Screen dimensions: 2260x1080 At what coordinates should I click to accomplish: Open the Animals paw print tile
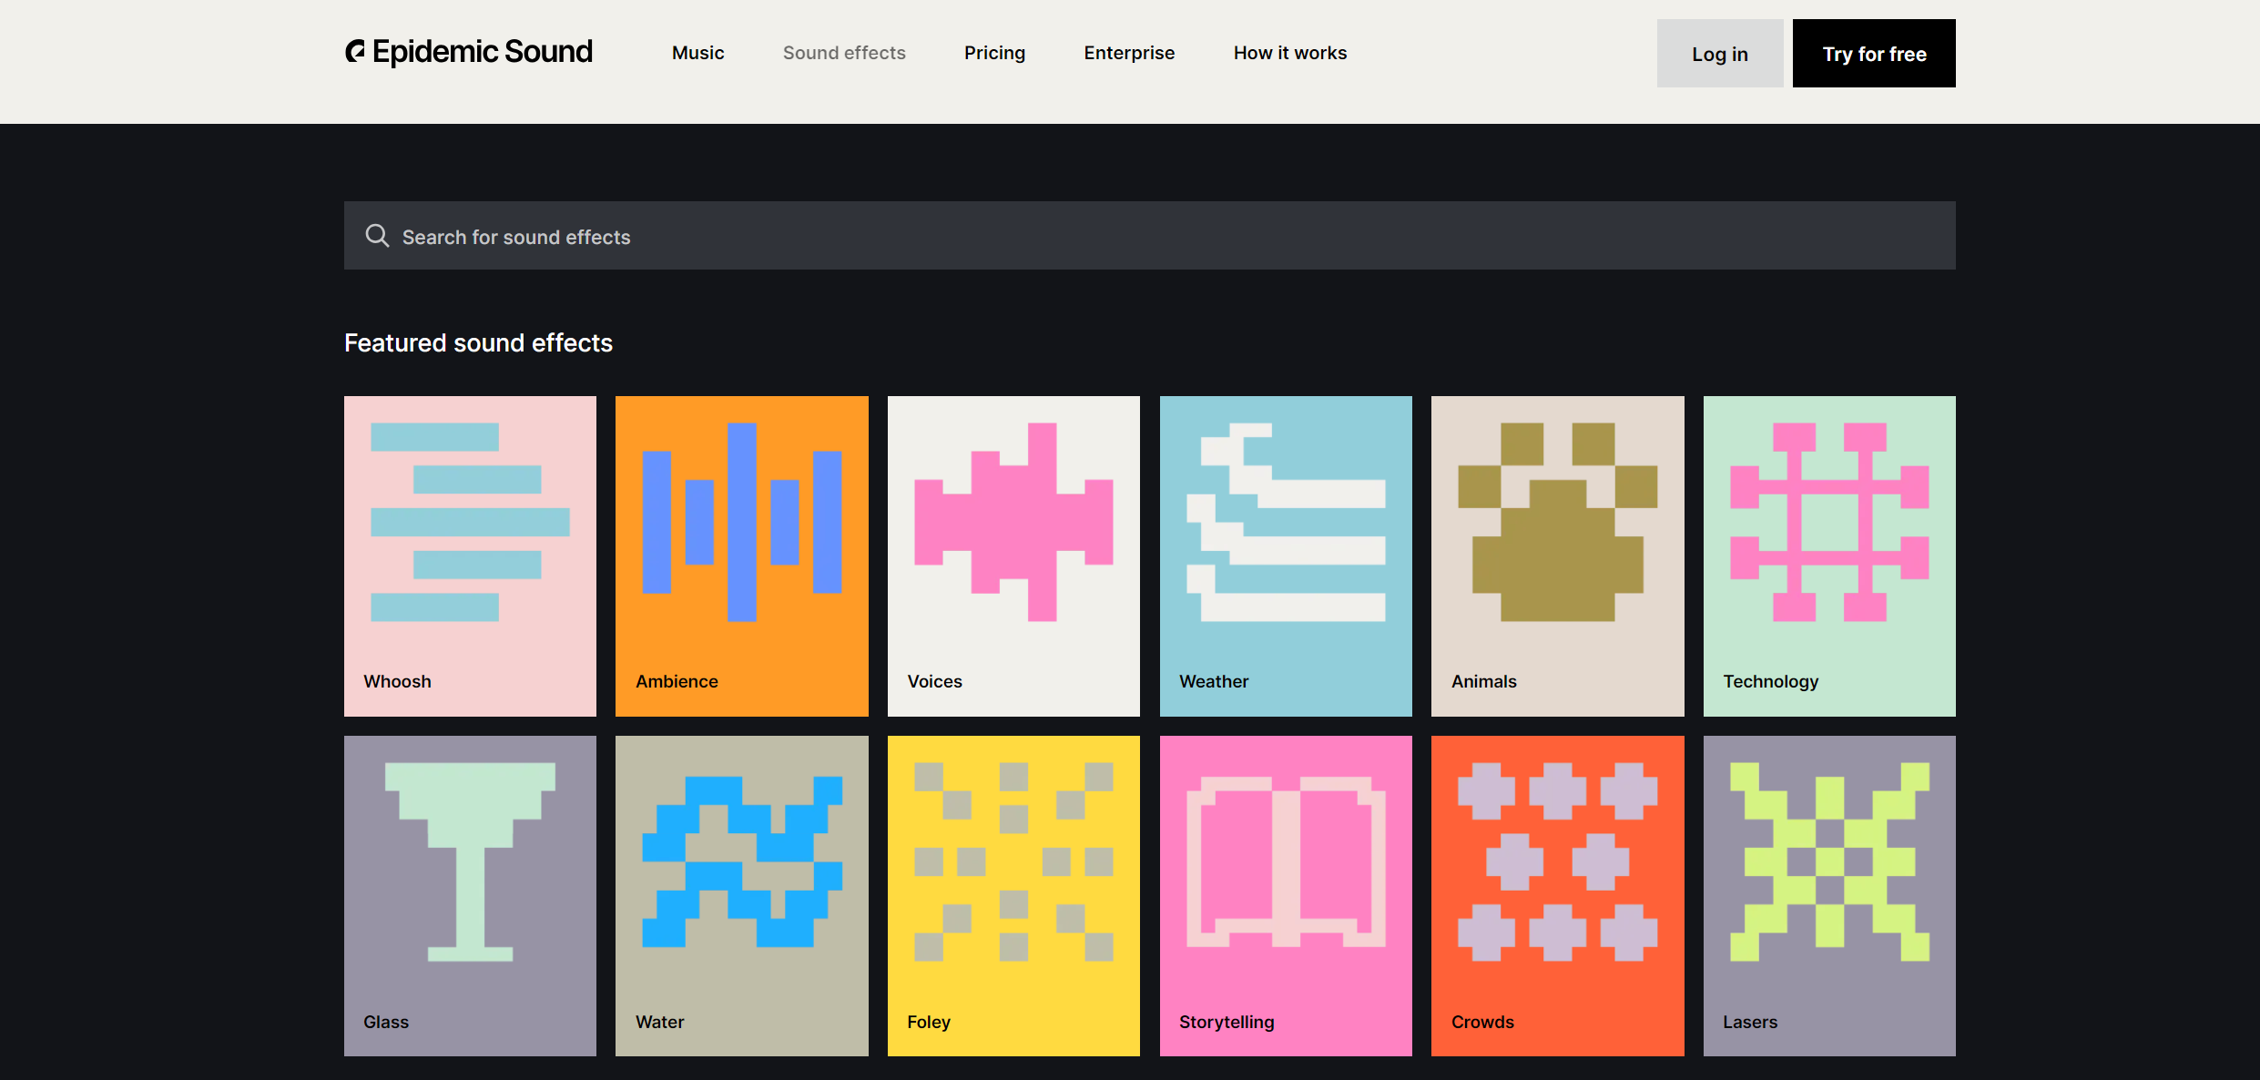tap(1557, 555)
